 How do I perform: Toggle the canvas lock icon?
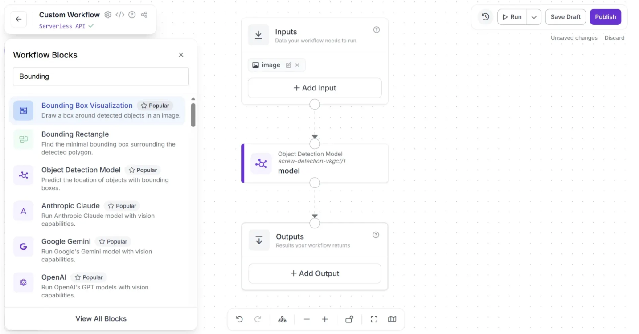tap(349, 319)
